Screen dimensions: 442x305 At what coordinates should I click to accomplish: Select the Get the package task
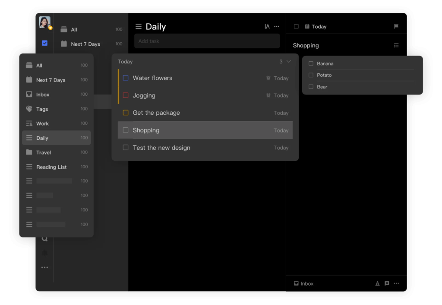[x=156, y=113]
